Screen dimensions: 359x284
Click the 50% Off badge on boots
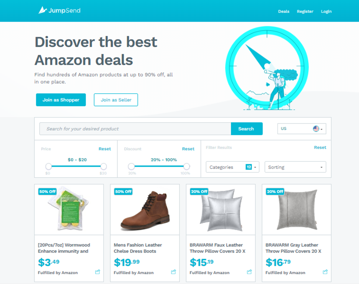point(123,192)
